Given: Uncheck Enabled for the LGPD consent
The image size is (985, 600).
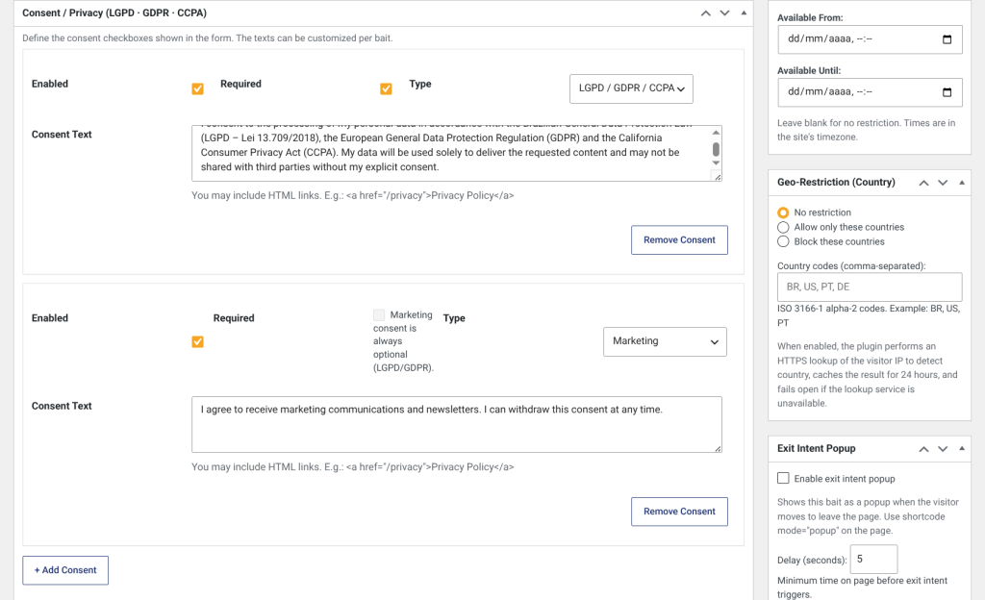Looking at the screenshot, I should (198, 89).
